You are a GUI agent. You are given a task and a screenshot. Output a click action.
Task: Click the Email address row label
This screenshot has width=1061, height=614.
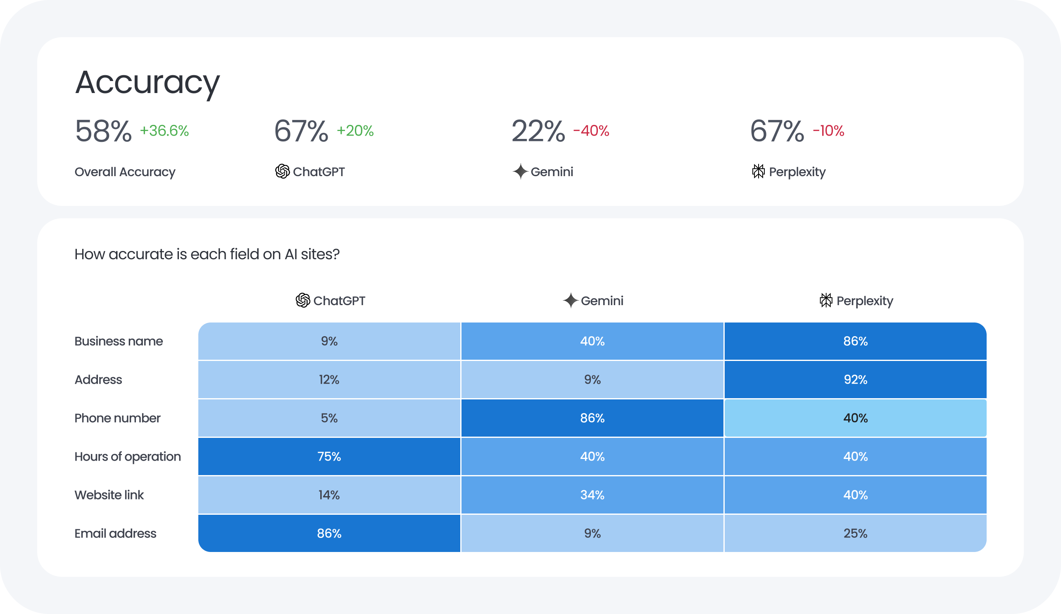coord(115,533)
